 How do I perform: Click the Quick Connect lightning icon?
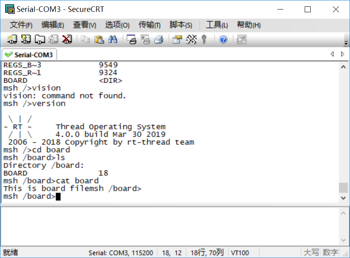click(x=26, y=39)
